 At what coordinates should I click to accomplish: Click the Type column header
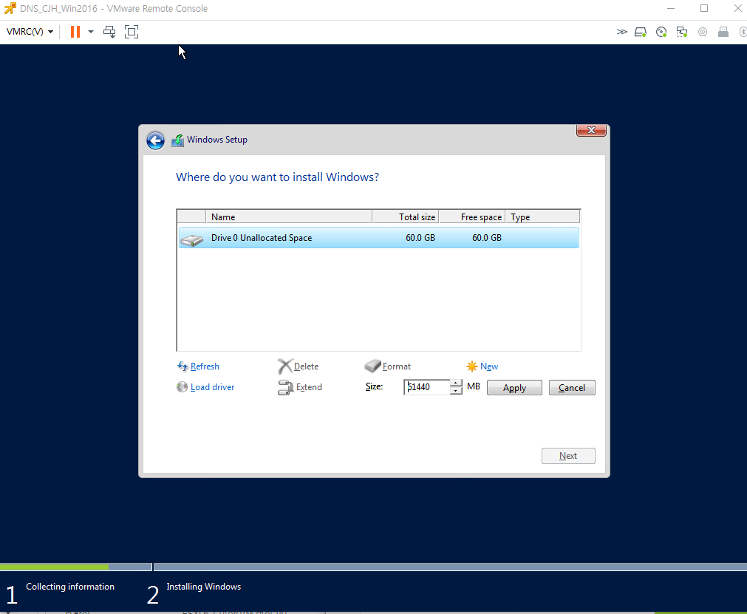tap(542, 216)
